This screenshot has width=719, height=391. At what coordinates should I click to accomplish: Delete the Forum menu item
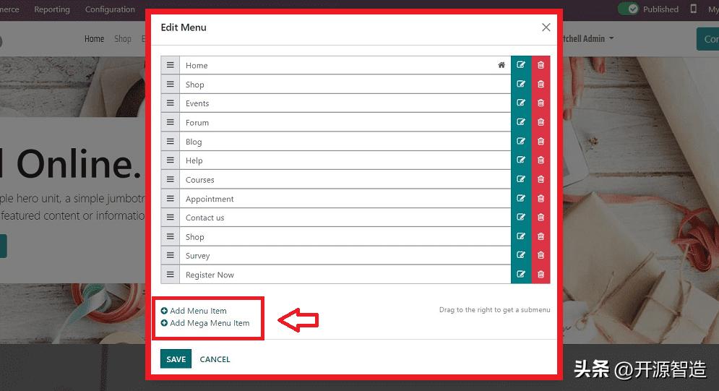coord(541,122)
